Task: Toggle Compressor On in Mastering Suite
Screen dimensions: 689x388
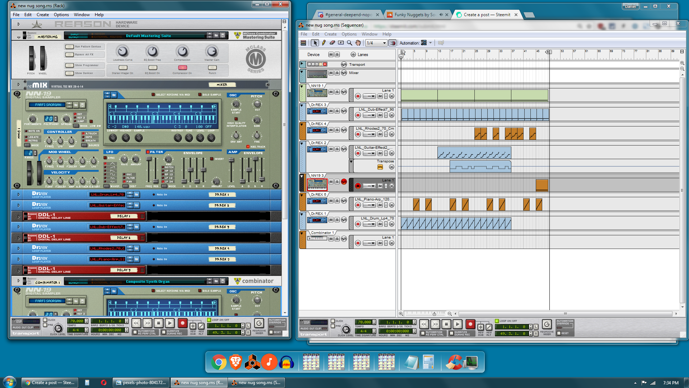Action: pyautogui.click(x=182, y=68)
